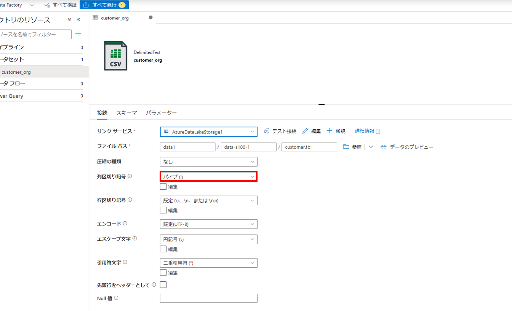512x311 pixels.
Task: Click the Null 値 input field
Action: coord(209,298)
